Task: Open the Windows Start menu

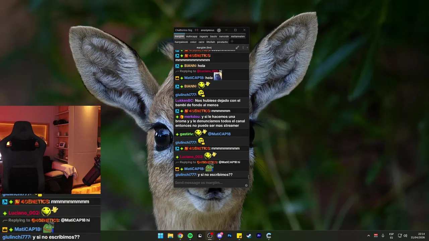Action: coord(161,236)
